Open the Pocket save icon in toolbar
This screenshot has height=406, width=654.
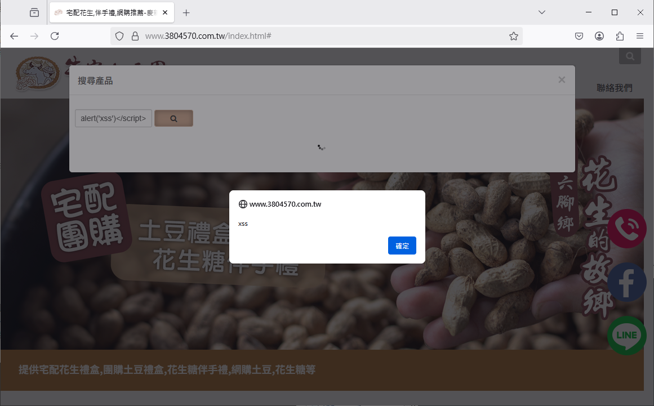(579, 36)
